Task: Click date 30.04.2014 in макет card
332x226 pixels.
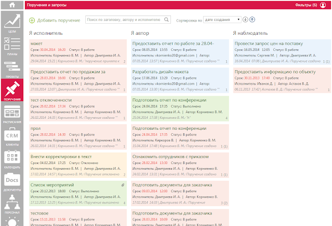Action: 48,50
